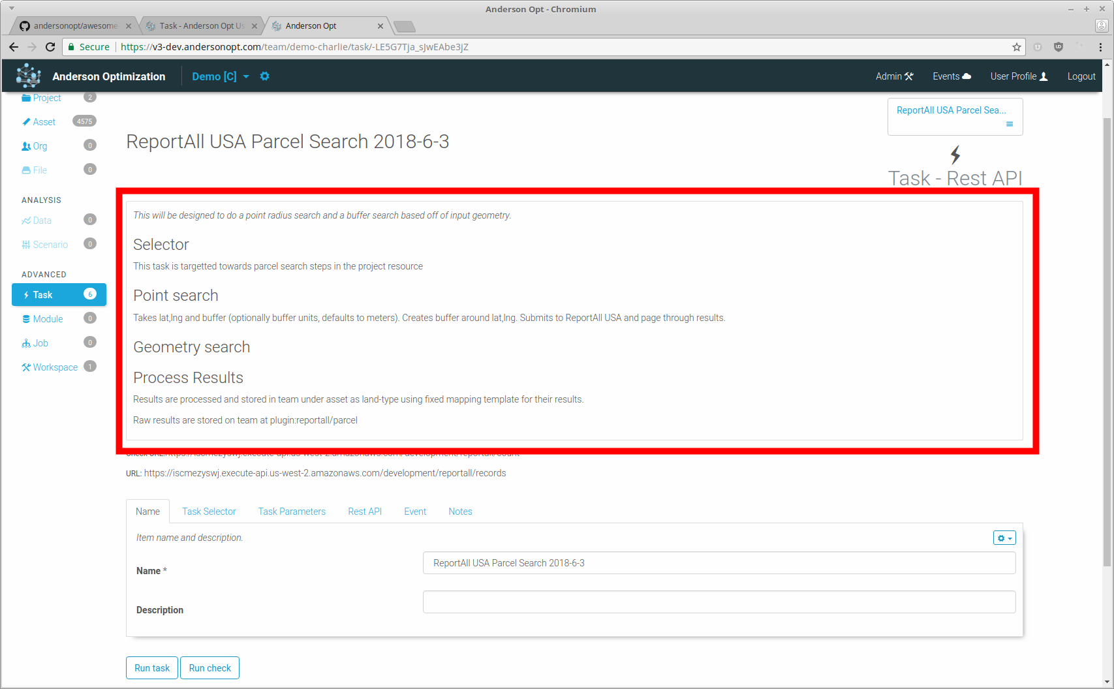Open Org in sidebar

coord(40,146)
